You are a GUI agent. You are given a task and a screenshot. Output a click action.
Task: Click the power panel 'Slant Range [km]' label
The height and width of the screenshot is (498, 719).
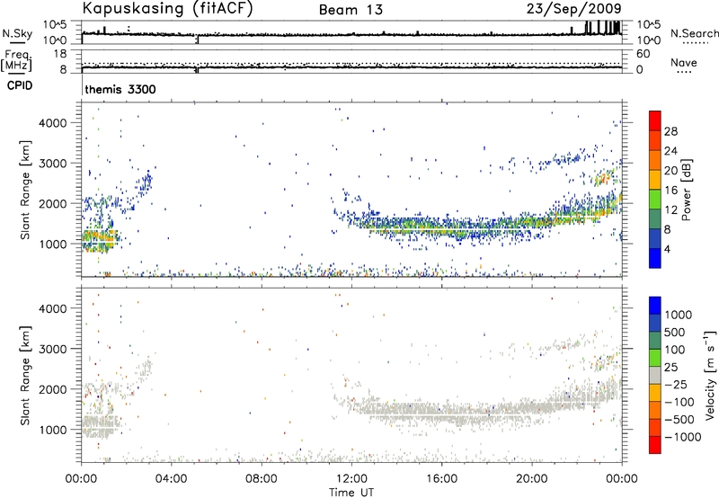25,190
